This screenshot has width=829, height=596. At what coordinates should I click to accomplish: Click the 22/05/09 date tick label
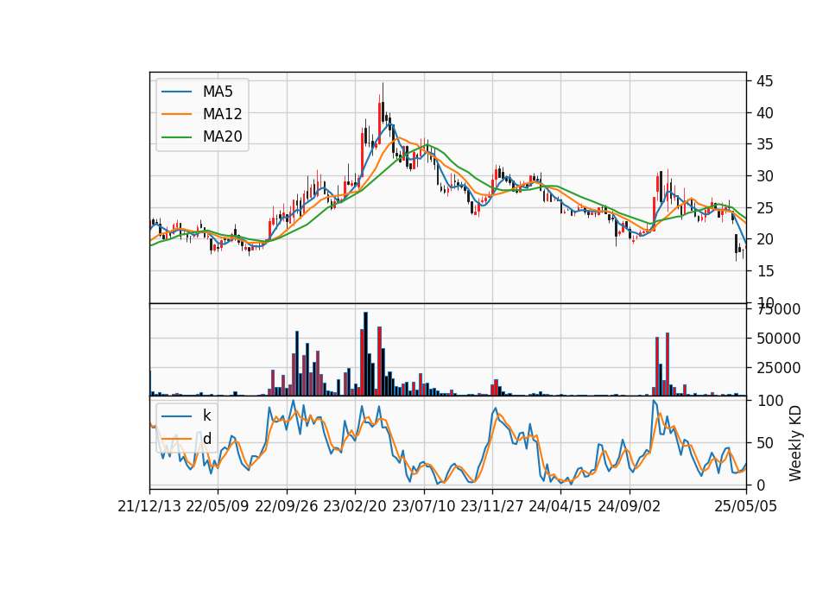point(218,507)
